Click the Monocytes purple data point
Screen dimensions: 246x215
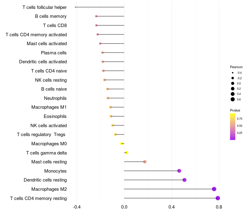point(179,171)
